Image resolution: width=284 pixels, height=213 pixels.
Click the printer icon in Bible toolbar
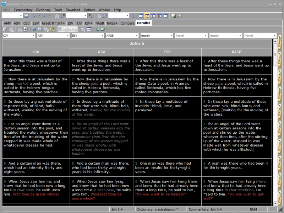(11, 29)
